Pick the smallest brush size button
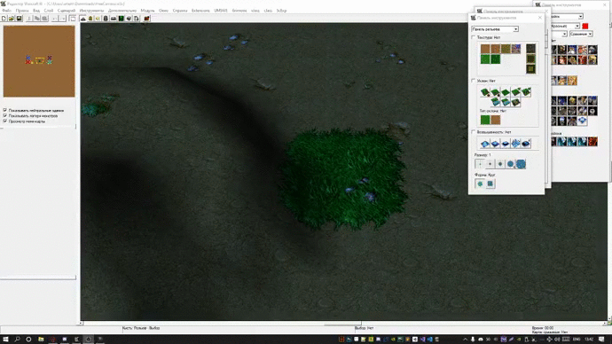 [x=480, y=164]
